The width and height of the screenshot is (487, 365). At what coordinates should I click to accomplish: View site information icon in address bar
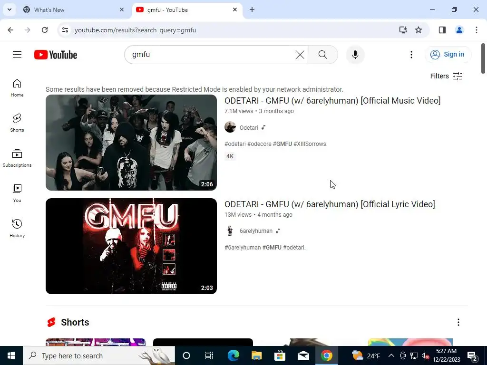click(65, 30)
